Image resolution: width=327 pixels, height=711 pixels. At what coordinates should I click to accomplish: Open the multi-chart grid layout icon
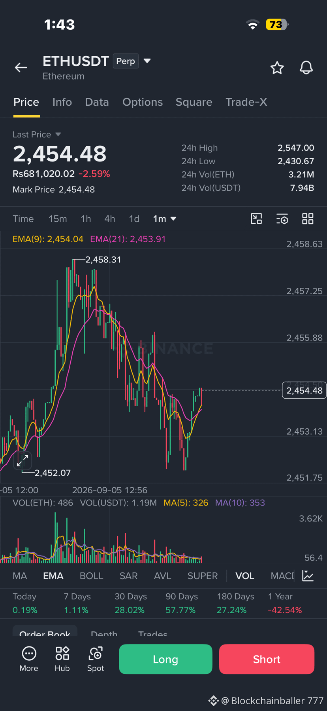[x=308, y=219]
